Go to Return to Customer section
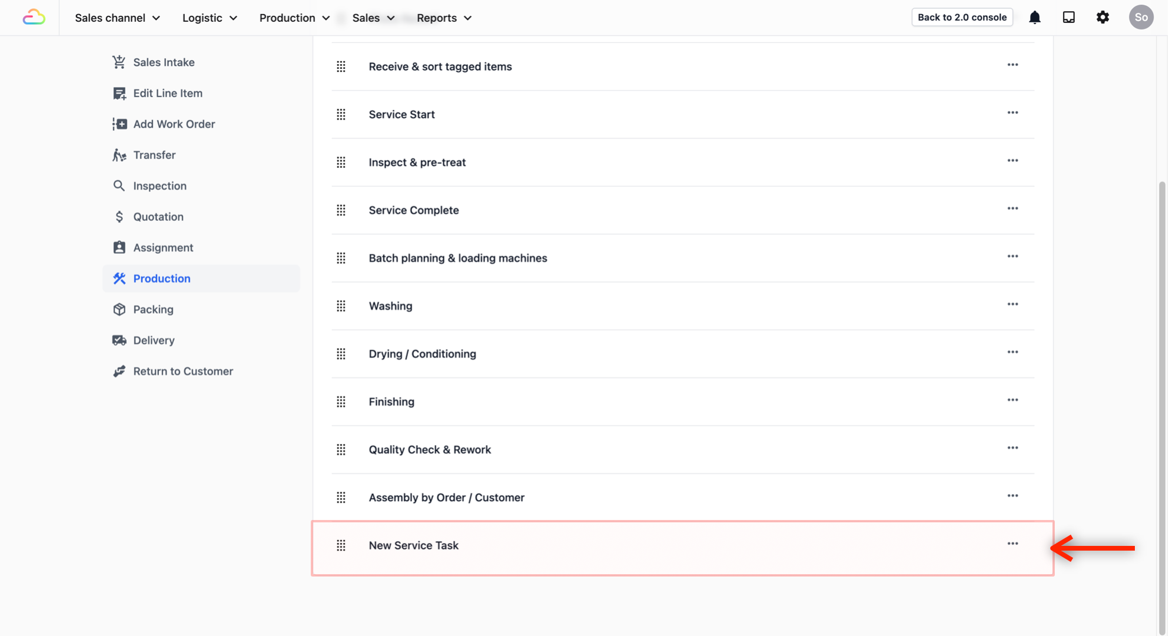This screenshot has height=636, width=1169. 182,371
